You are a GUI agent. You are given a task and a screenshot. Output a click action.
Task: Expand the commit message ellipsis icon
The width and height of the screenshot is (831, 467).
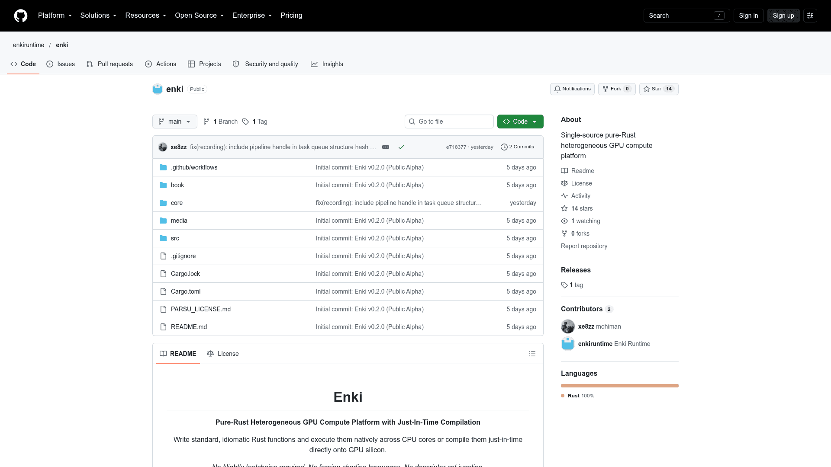tap(386, 147)
